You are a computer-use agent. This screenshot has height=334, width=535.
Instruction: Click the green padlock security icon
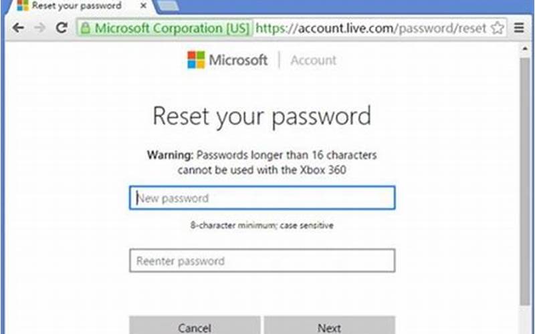[x=86, y=28]
